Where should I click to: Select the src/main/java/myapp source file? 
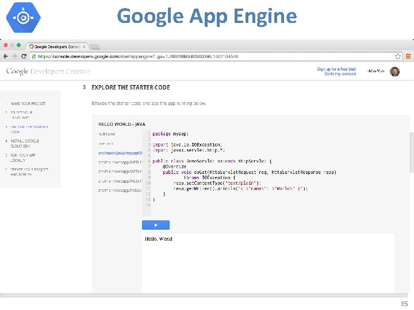click(120, 153)
